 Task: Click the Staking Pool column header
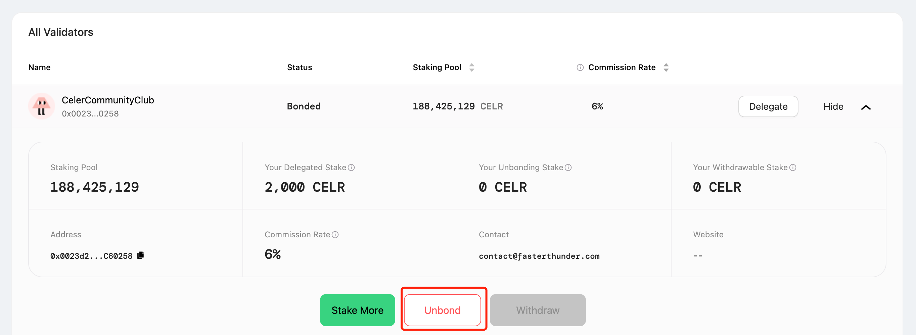437,67
